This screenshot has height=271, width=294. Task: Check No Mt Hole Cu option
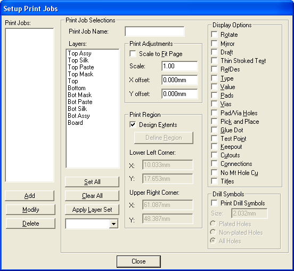(214, 172)
